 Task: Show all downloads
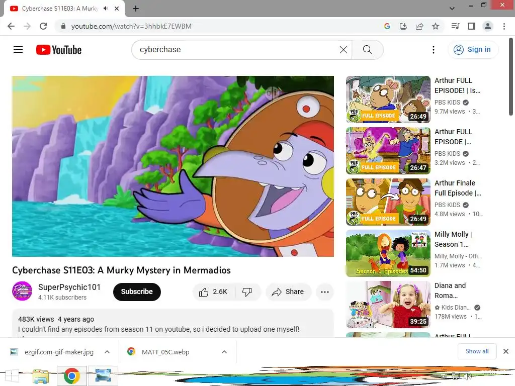pyautogui.click(x=477, y=351)
